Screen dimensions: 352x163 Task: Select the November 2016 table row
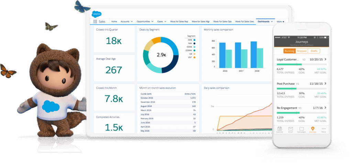click(168, 102)
